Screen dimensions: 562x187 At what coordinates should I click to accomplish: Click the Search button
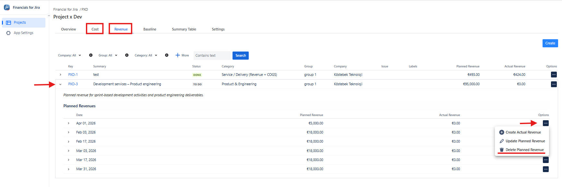241,55
